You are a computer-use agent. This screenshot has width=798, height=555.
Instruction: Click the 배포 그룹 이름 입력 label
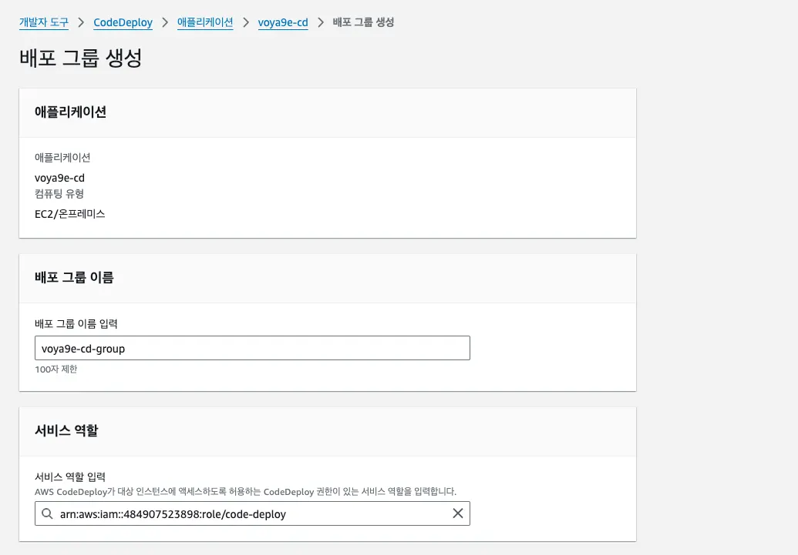coord(76,324)
